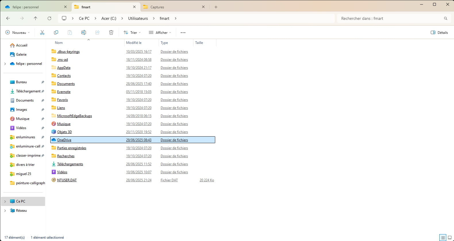Screen dimensions: 454x241
Task: Unpin Musique using its pin icon
Action: pos(43,119)
